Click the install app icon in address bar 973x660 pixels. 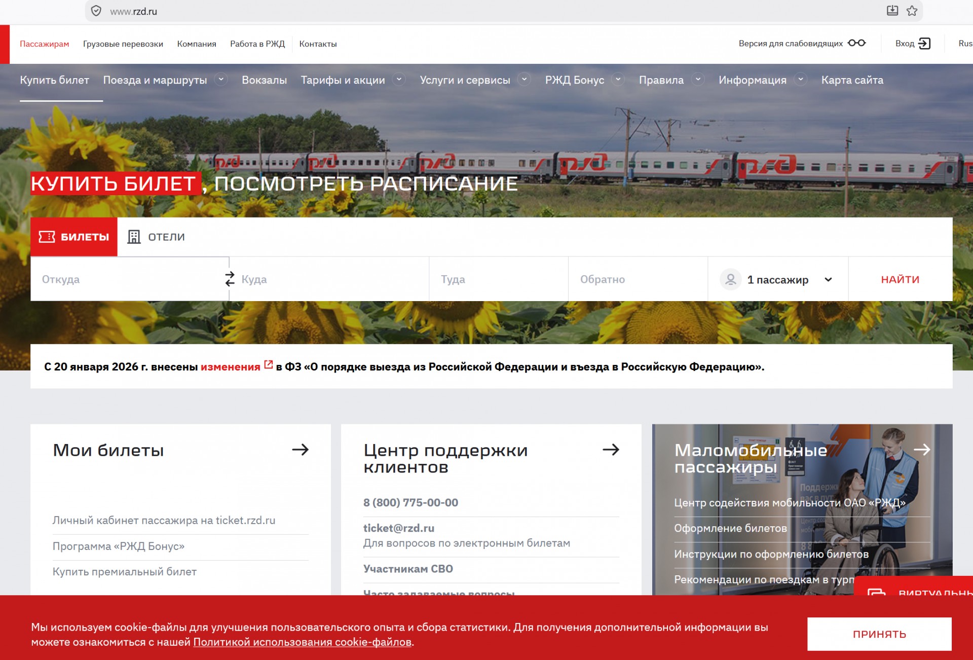[x=892, y=11]
